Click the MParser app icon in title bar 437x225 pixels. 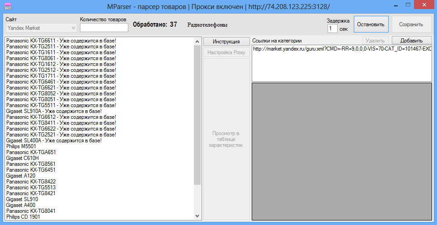click(9, 6)
